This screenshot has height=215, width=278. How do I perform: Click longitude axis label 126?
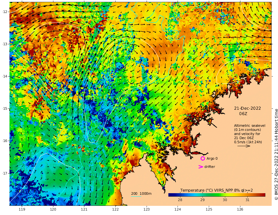coord(240,209)
